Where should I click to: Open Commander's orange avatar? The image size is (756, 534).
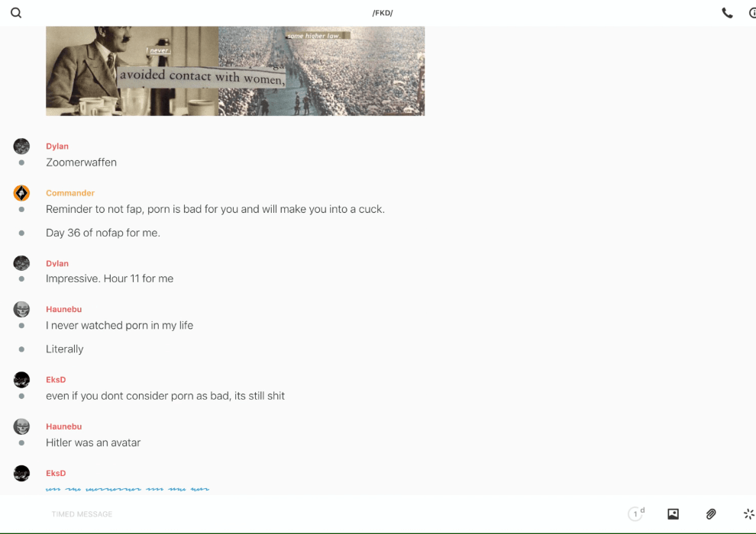pyautogui.click(x=21, y=193)
